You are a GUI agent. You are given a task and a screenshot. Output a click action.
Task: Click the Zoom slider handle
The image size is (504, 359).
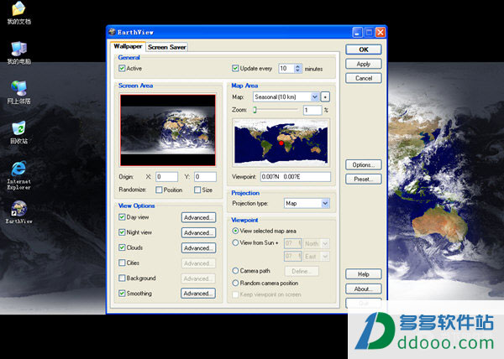(255, 110)
